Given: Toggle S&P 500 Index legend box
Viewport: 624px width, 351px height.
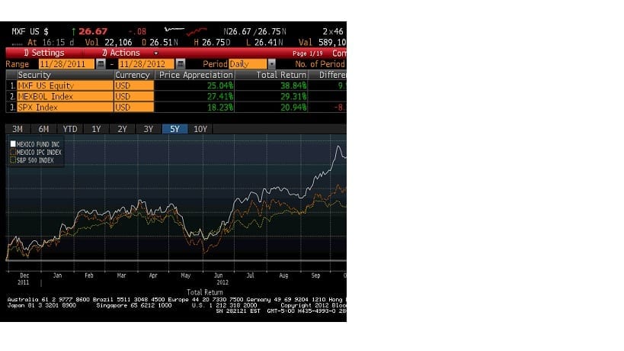Looking at the screenshot, I should point(13,160).
